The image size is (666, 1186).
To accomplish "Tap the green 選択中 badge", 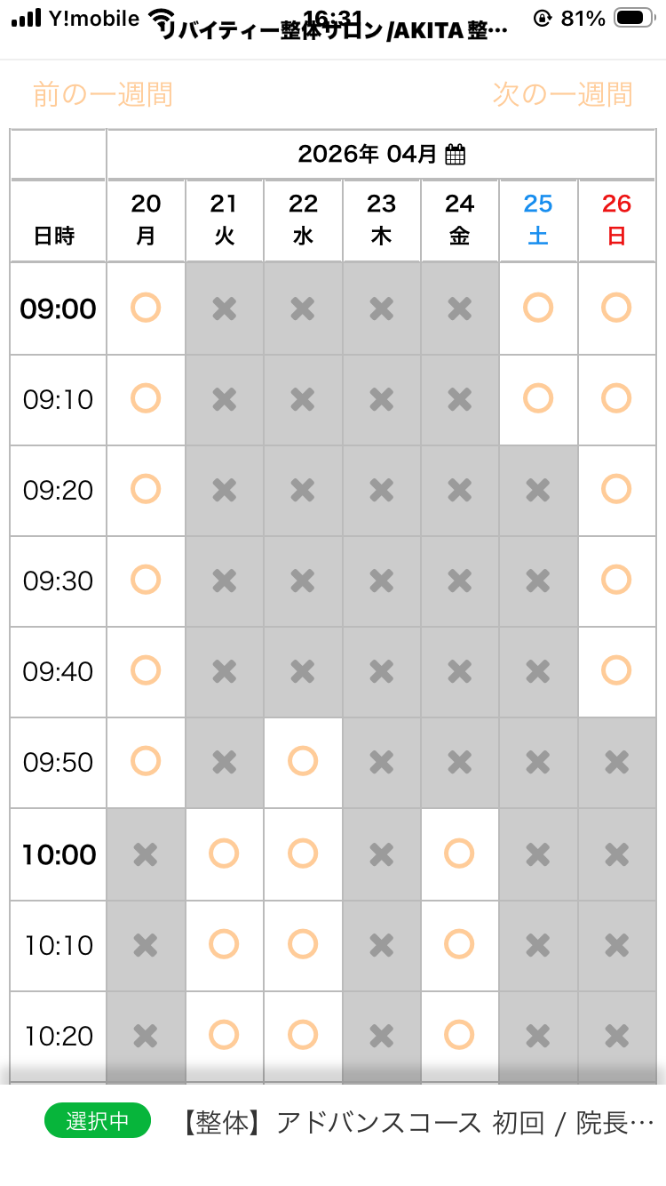I will [x=98, y=1121].
